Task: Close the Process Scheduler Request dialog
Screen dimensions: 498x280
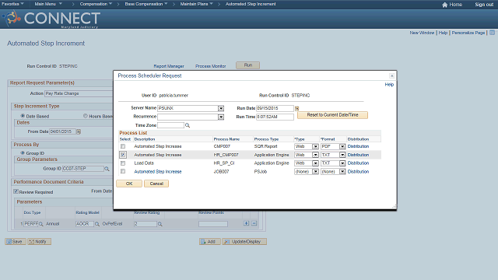Action: tap(391, 75)
